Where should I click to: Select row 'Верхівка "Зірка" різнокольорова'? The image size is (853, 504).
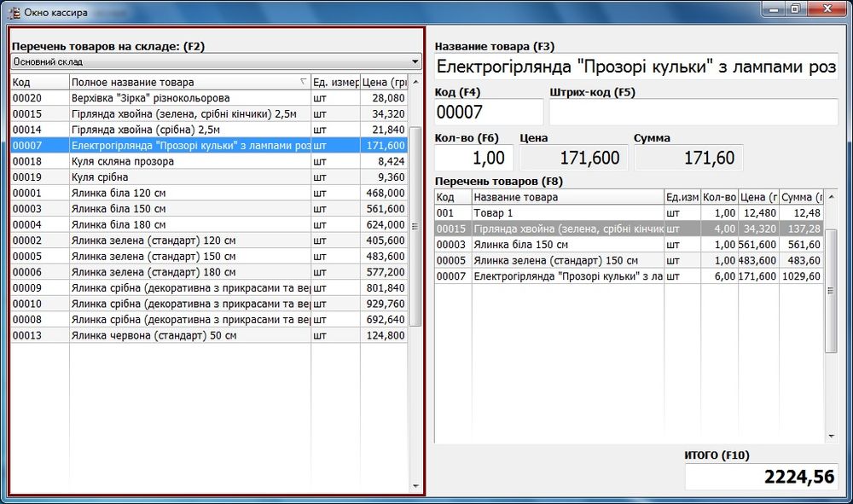point(209,98)
